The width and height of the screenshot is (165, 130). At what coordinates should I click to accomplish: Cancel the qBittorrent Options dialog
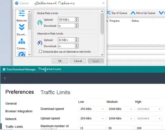(78, 61)
